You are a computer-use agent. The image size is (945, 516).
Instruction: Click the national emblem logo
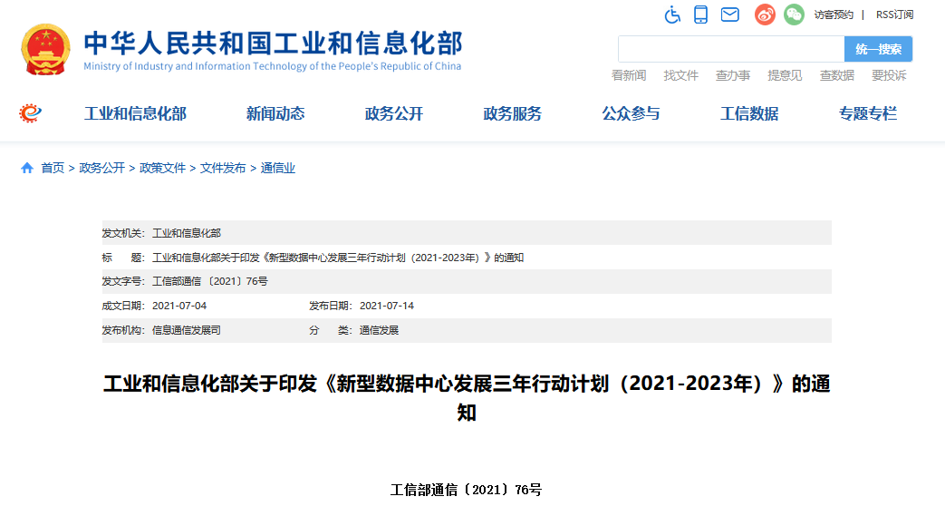tap(46, 50)
